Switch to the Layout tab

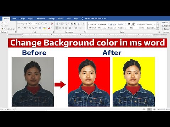31,19
